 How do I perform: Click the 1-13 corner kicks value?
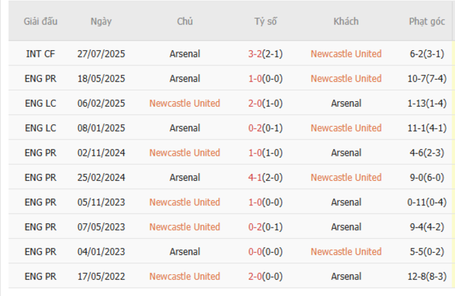coord(418,103)
